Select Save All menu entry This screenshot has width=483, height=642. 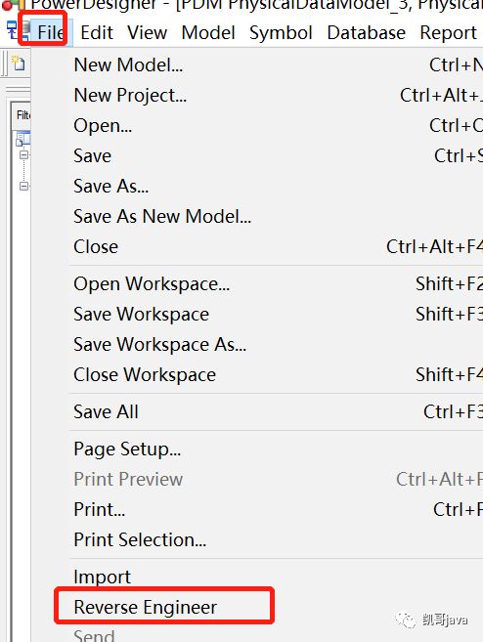[107, 411]
